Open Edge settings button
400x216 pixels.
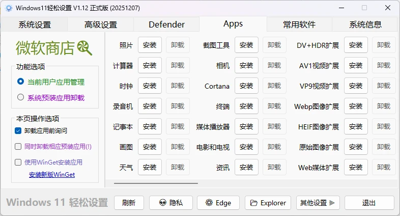218,203
